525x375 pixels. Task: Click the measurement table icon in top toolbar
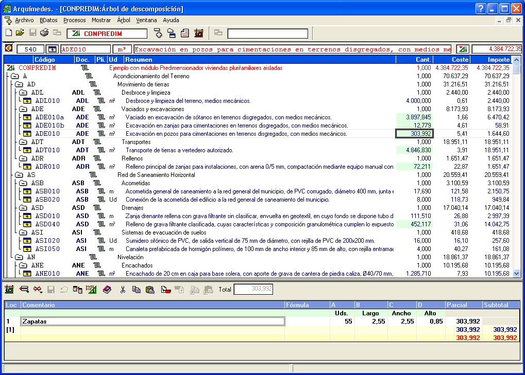click(198, 33)
